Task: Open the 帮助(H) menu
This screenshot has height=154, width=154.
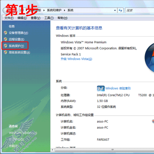Action: [63, 18]
